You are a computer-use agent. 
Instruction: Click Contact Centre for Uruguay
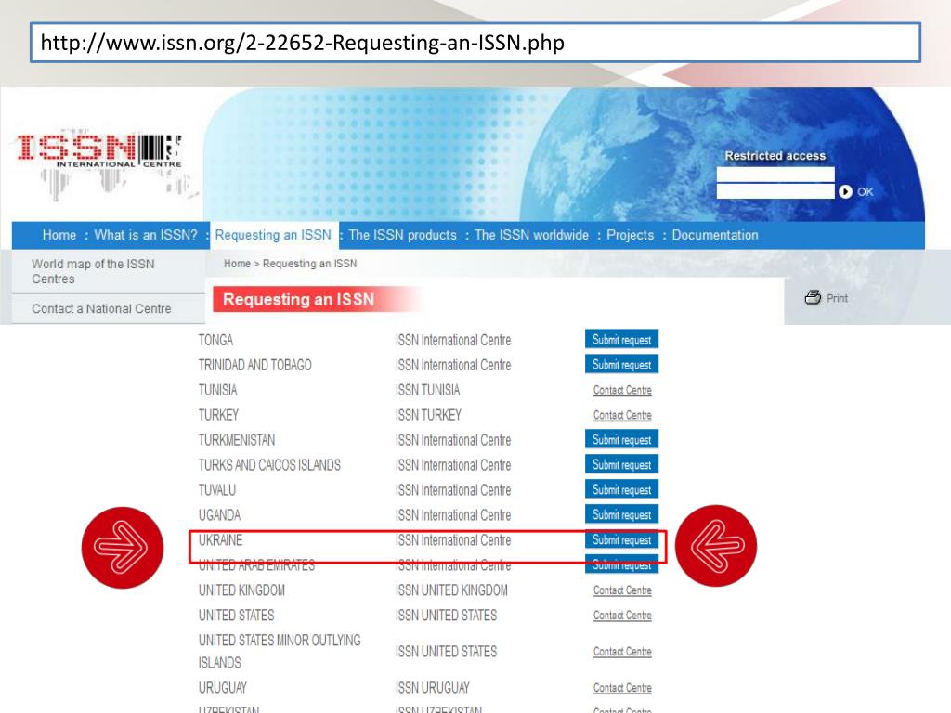pyautogui.click(x=622, y=688)
